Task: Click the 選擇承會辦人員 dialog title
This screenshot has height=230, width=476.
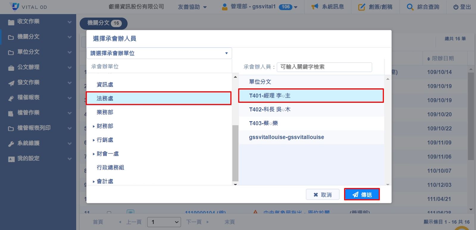Action: 115,39
